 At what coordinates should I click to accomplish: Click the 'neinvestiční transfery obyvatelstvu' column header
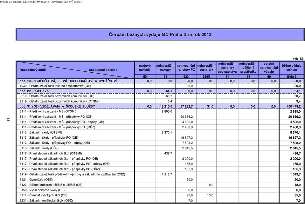tap(227, 68)
